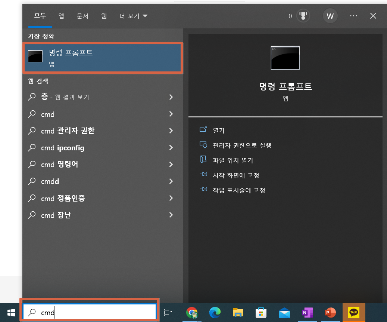387x322 pixels.
Task: Click the 열기 open icon
Action: [203, 129]
